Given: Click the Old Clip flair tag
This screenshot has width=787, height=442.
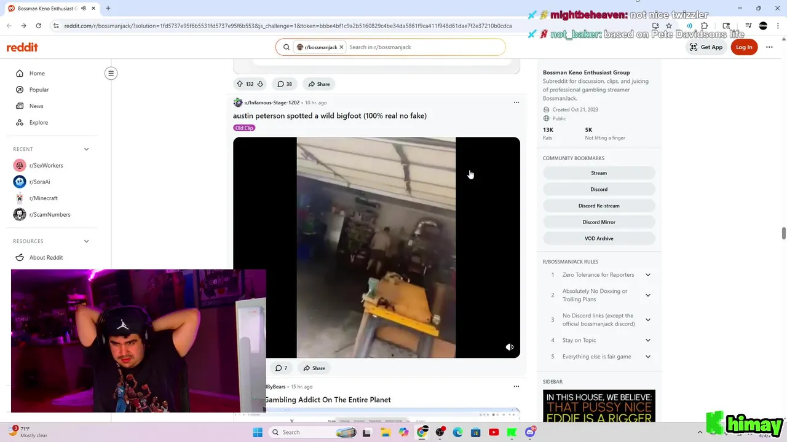Looking at the screenshot, I should tap(244, 128).
